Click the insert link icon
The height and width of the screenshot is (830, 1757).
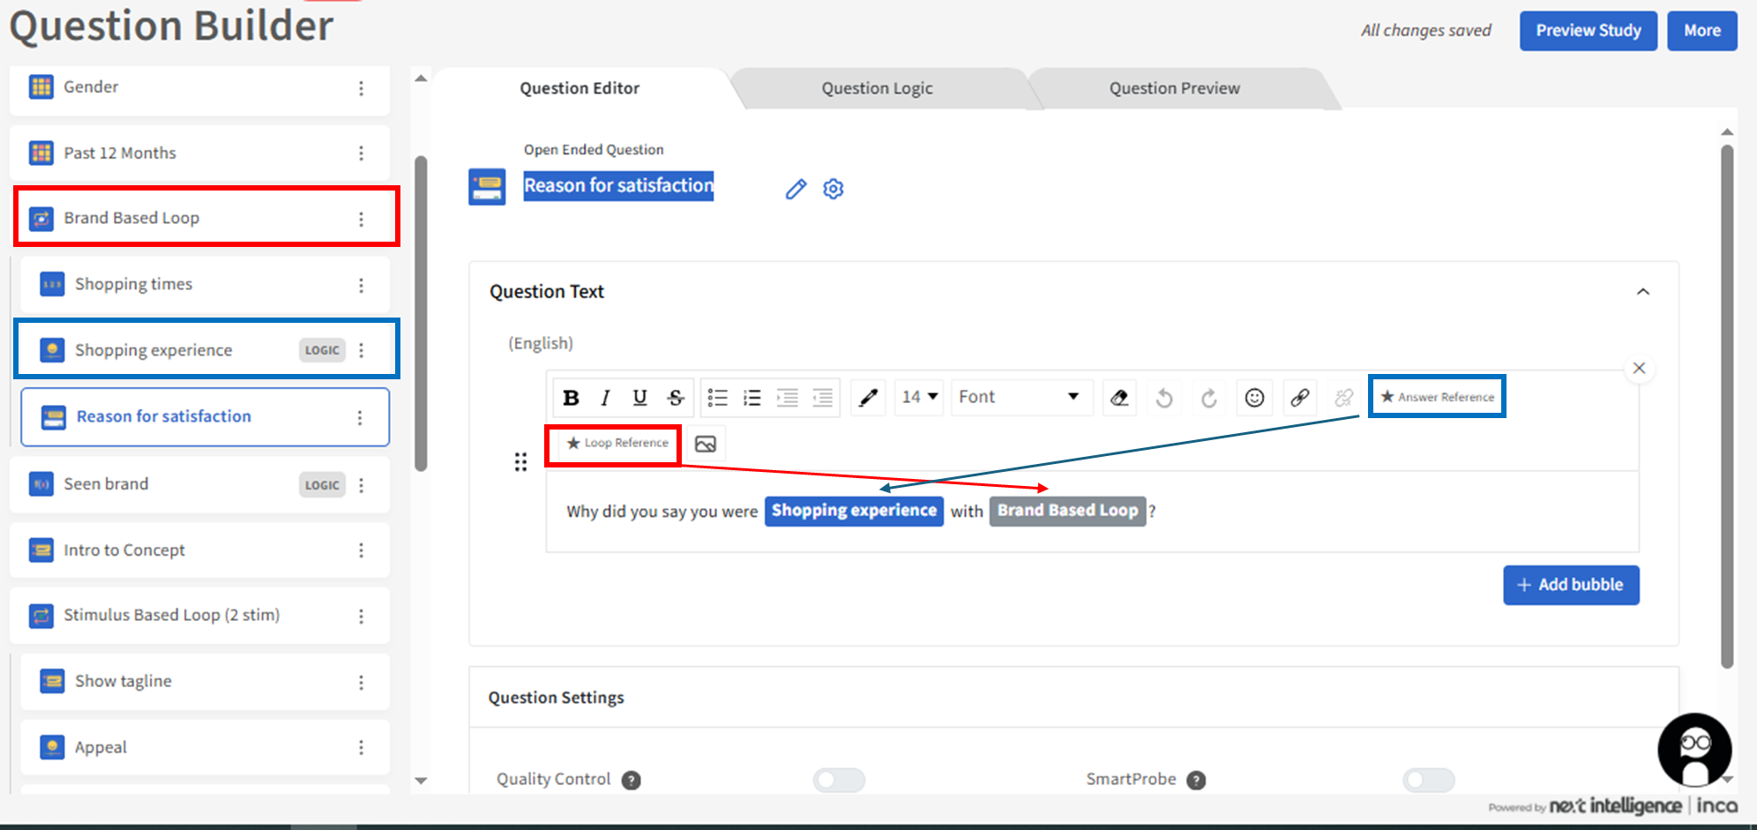coord(1299,398)
